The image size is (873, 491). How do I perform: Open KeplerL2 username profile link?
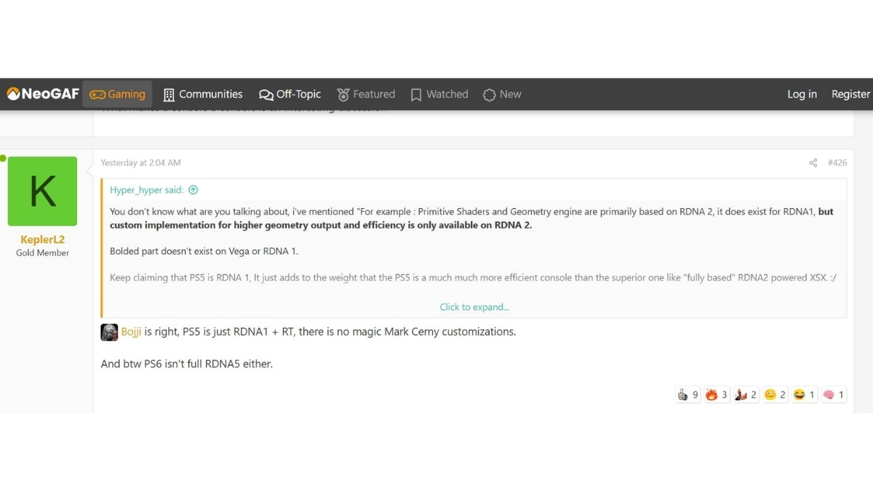coord(42,239)
